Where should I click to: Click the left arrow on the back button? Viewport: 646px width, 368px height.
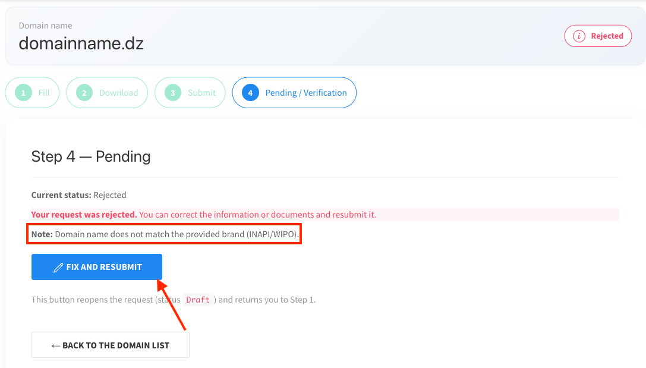[56, 345]
